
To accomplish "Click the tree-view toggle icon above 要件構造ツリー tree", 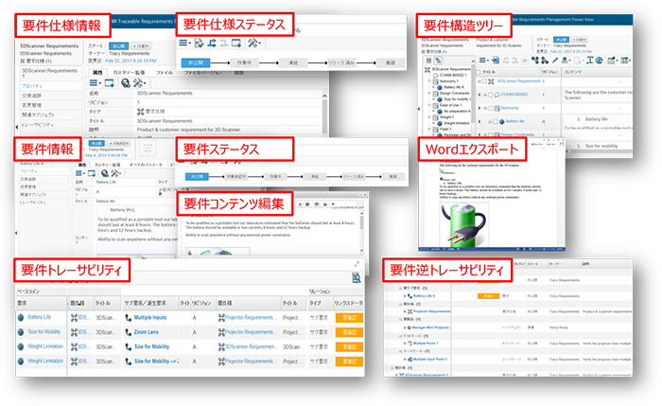I will pyautogui.click(x=438, y=61).
